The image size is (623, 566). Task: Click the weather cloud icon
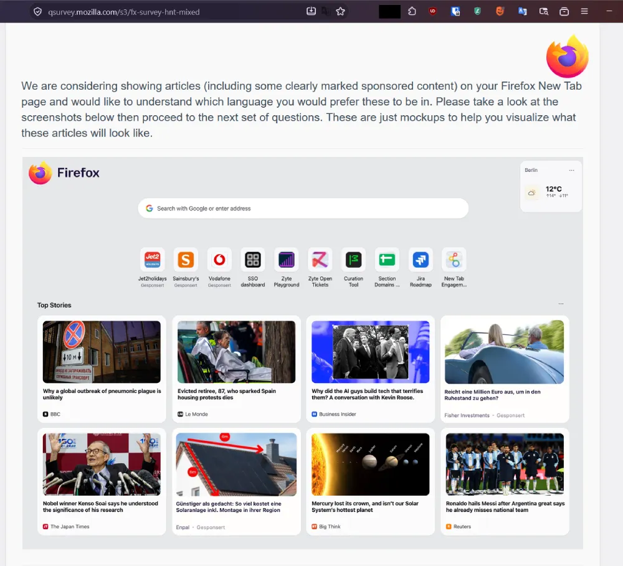point(531,192)
